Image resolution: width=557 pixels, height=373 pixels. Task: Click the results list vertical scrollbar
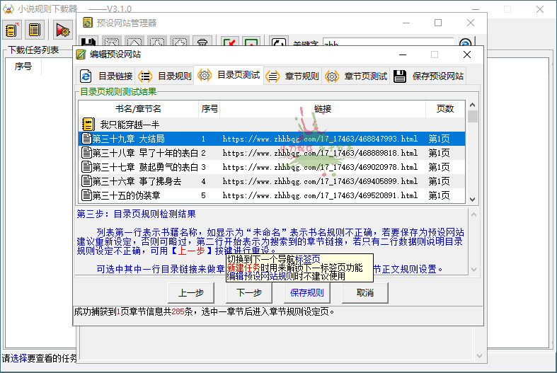click(472, 156)
